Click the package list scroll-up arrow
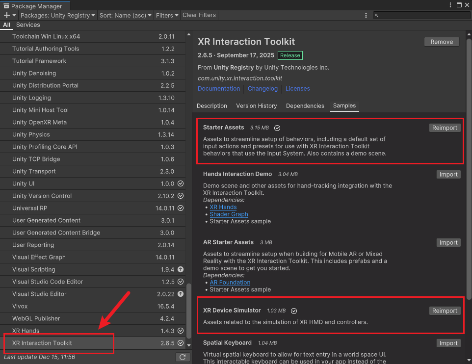The width and height of the screenshot is (472, 364). click(x=189, y=35)
